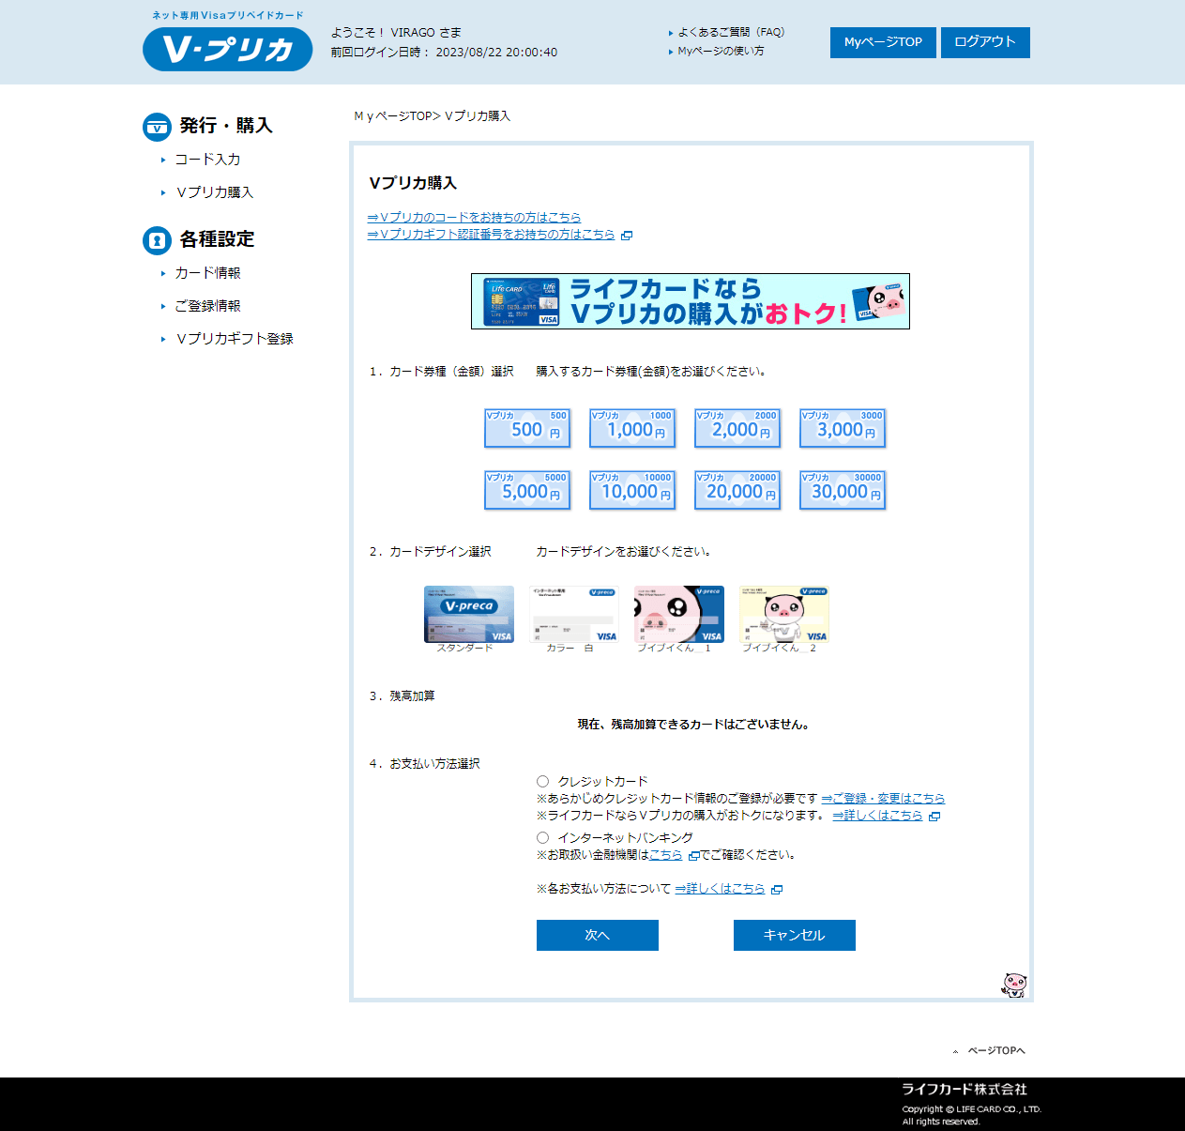The height and width of the screenshot is (1131, 1185).
Task: Jump to ページTOPへ link
Action: (x=995, y=1051)
